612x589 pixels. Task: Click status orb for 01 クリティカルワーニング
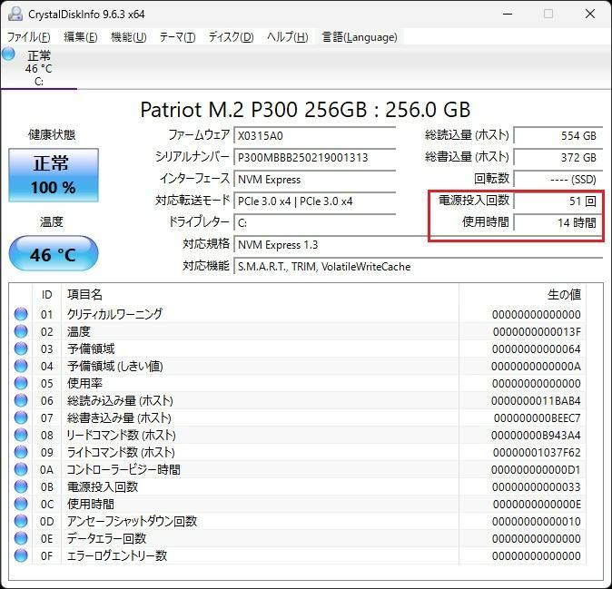(x=21, y=314)
